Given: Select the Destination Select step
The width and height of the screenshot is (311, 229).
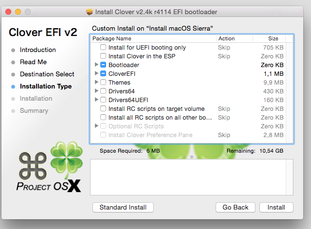Looking at the screenshot, I should 47,74.
